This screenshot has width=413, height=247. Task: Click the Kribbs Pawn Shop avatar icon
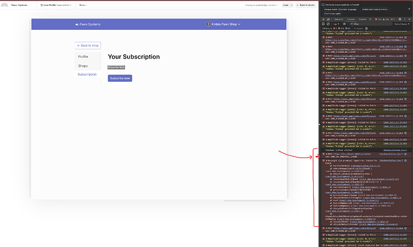coord(207,24)
